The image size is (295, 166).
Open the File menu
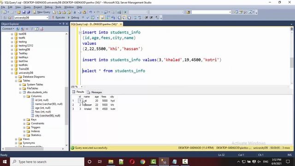pyautogui.click(x=3, y=7)
